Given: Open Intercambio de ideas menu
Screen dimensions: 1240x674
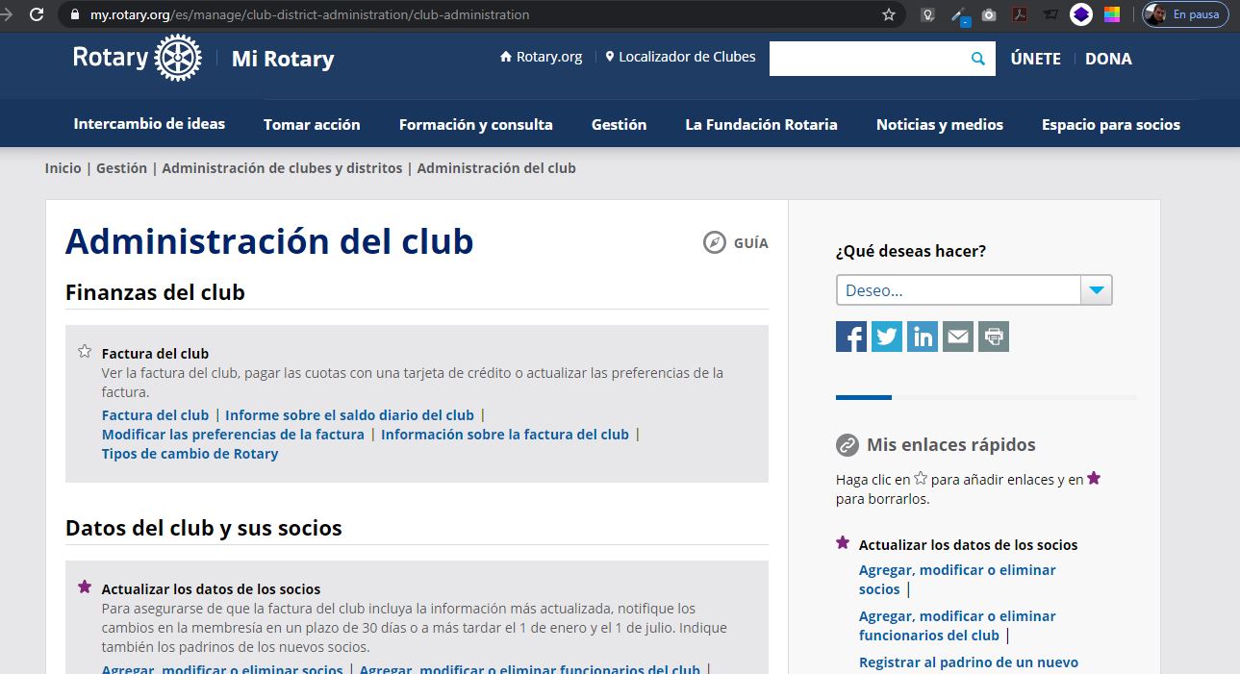Looking at the screenshot, I should [x=149, y=124].
